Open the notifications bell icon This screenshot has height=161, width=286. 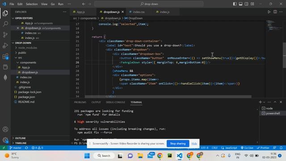click(x=281, y=148)
